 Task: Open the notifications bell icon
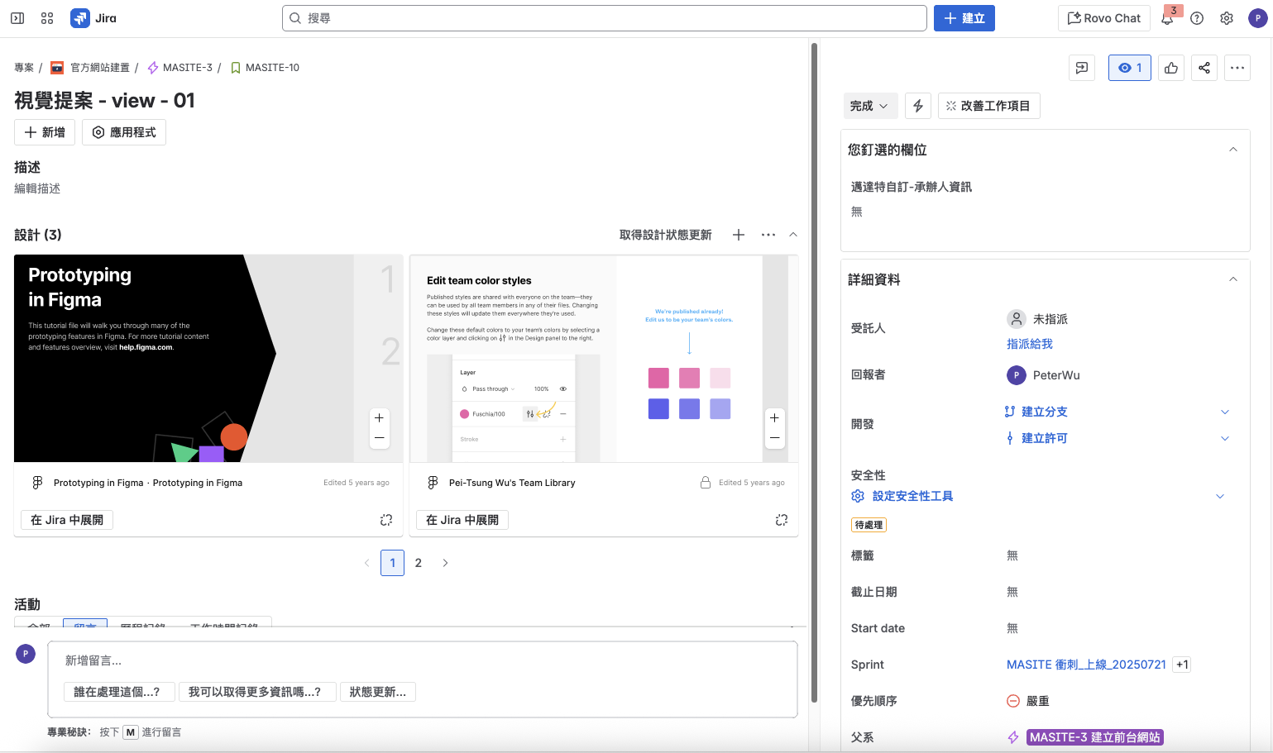pyautogui.click(x=1167, y=18)
